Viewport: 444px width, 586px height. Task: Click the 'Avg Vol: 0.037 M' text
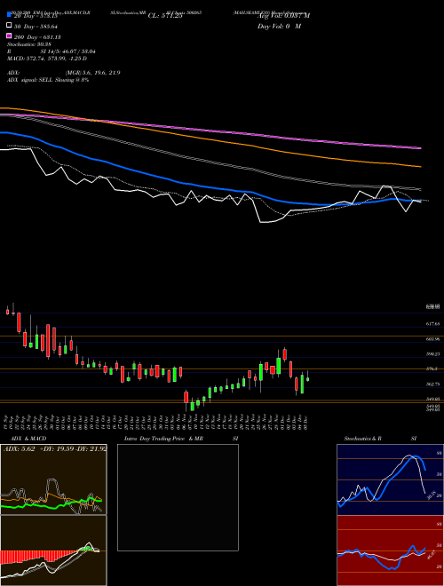click(283, 16)
